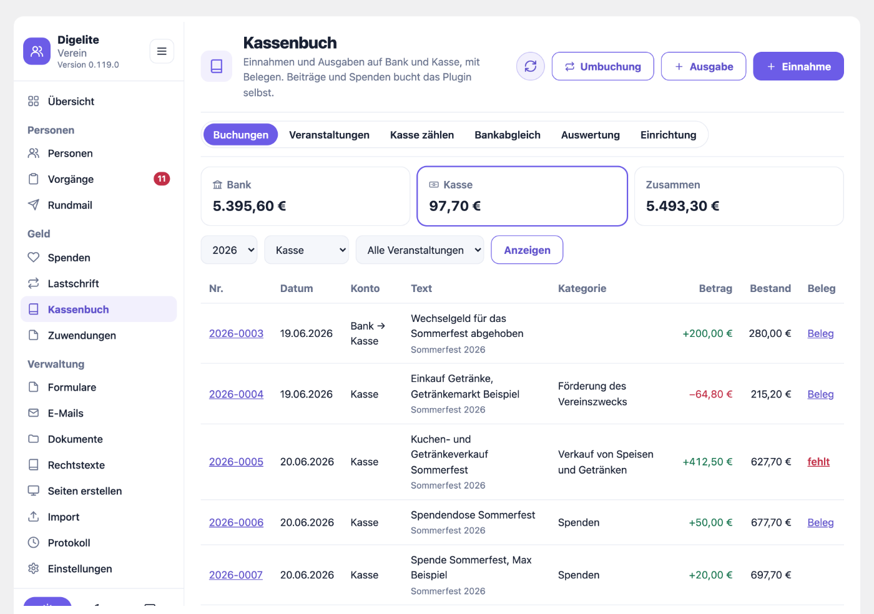874x614 pixels.
Task: Click the Zusammen total card
Action: (739, 196)
